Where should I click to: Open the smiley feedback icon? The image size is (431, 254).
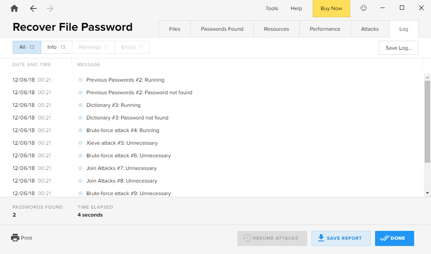pos(364,8)
